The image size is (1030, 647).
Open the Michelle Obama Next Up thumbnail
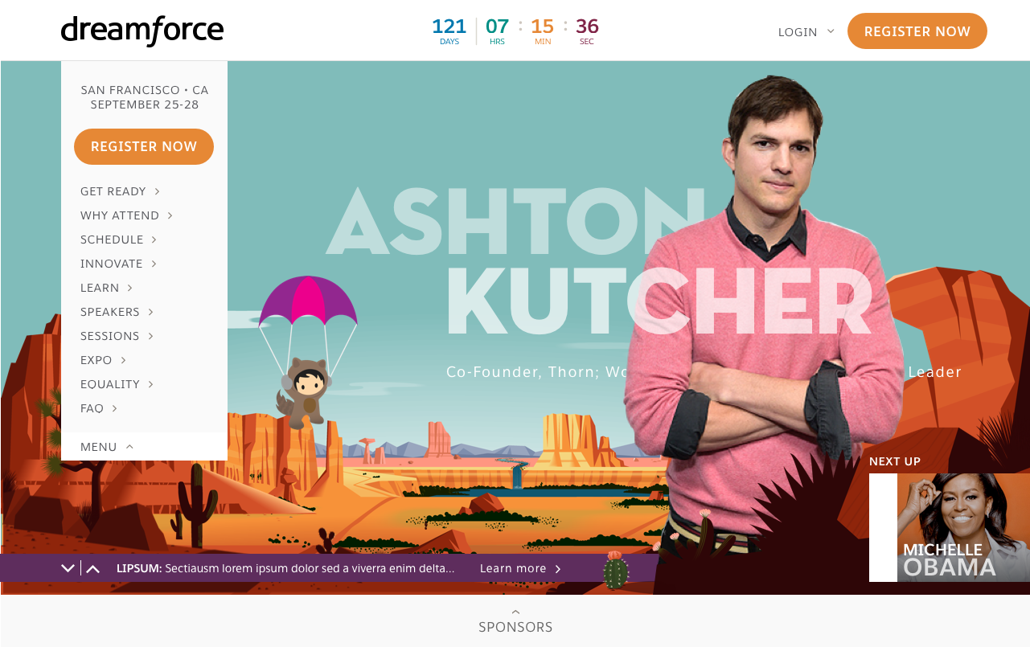click(x=950, y=527)
